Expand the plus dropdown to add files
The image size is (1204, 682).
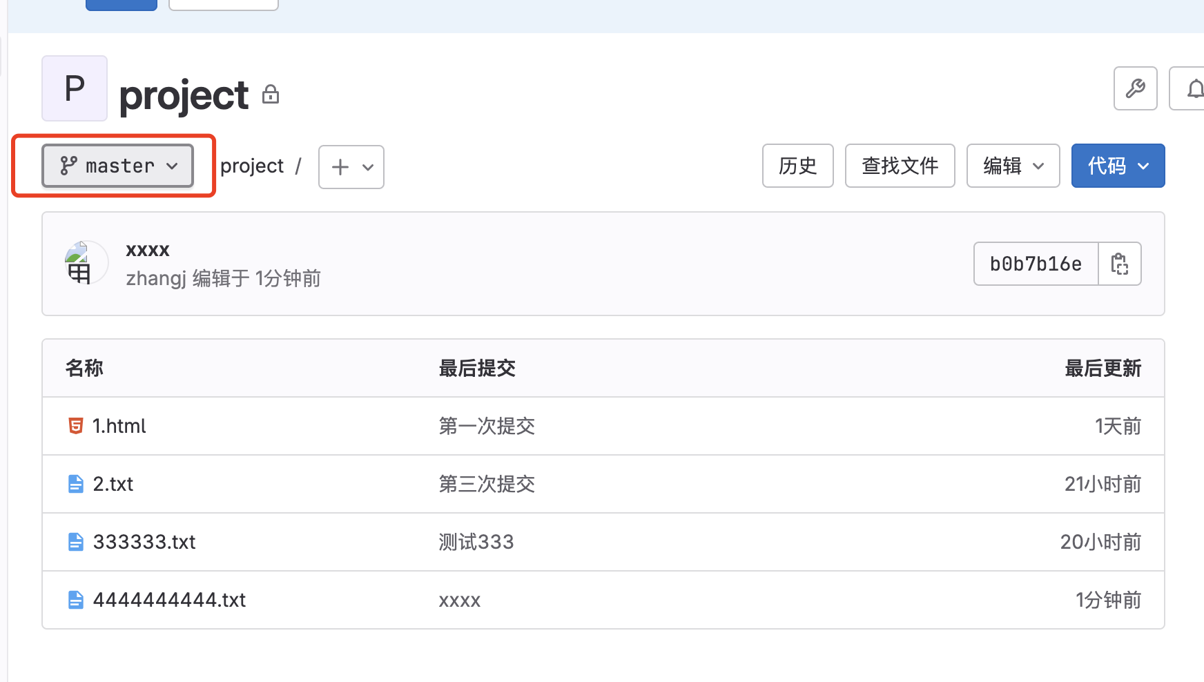[351, 167]
